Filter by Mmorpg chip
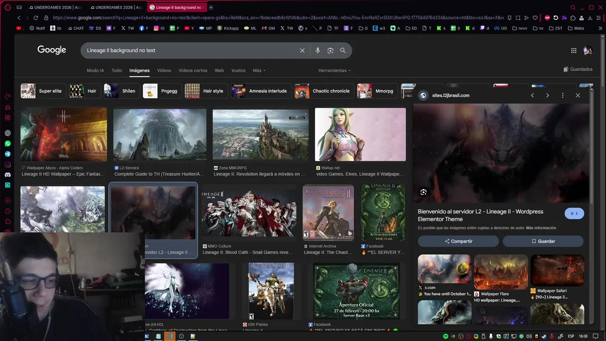Viewport: 606px width, 341px height. tap(377, 91)
